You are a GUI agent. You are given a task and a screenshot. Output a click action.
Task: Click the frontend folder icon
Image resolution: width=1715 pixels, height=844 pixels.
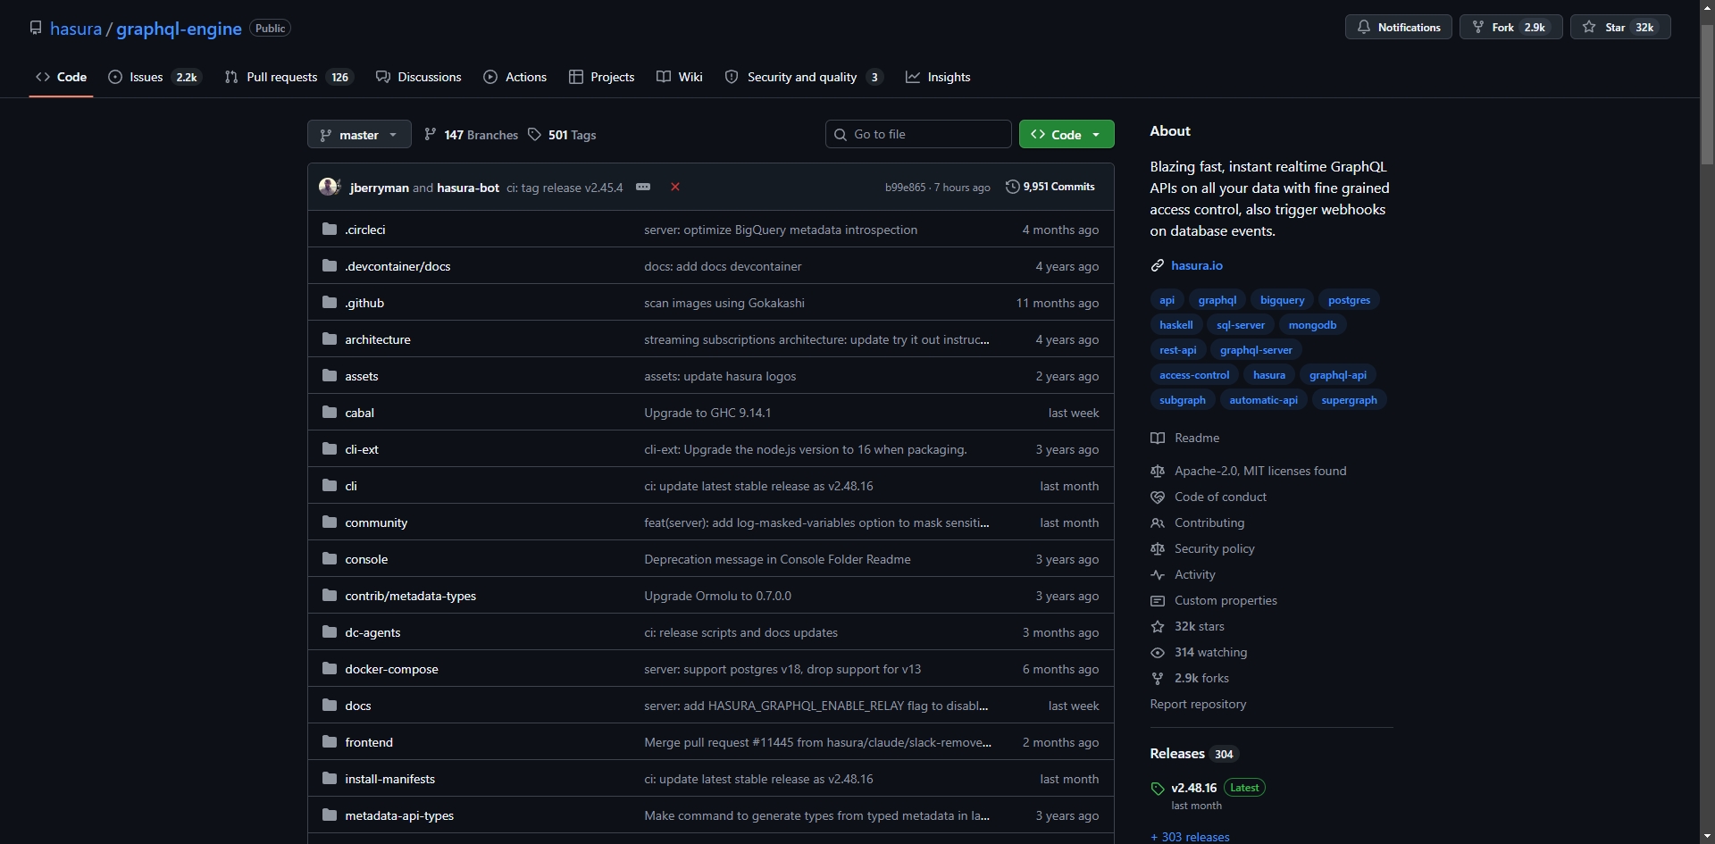pyautogui.click(x=330, y=742)
